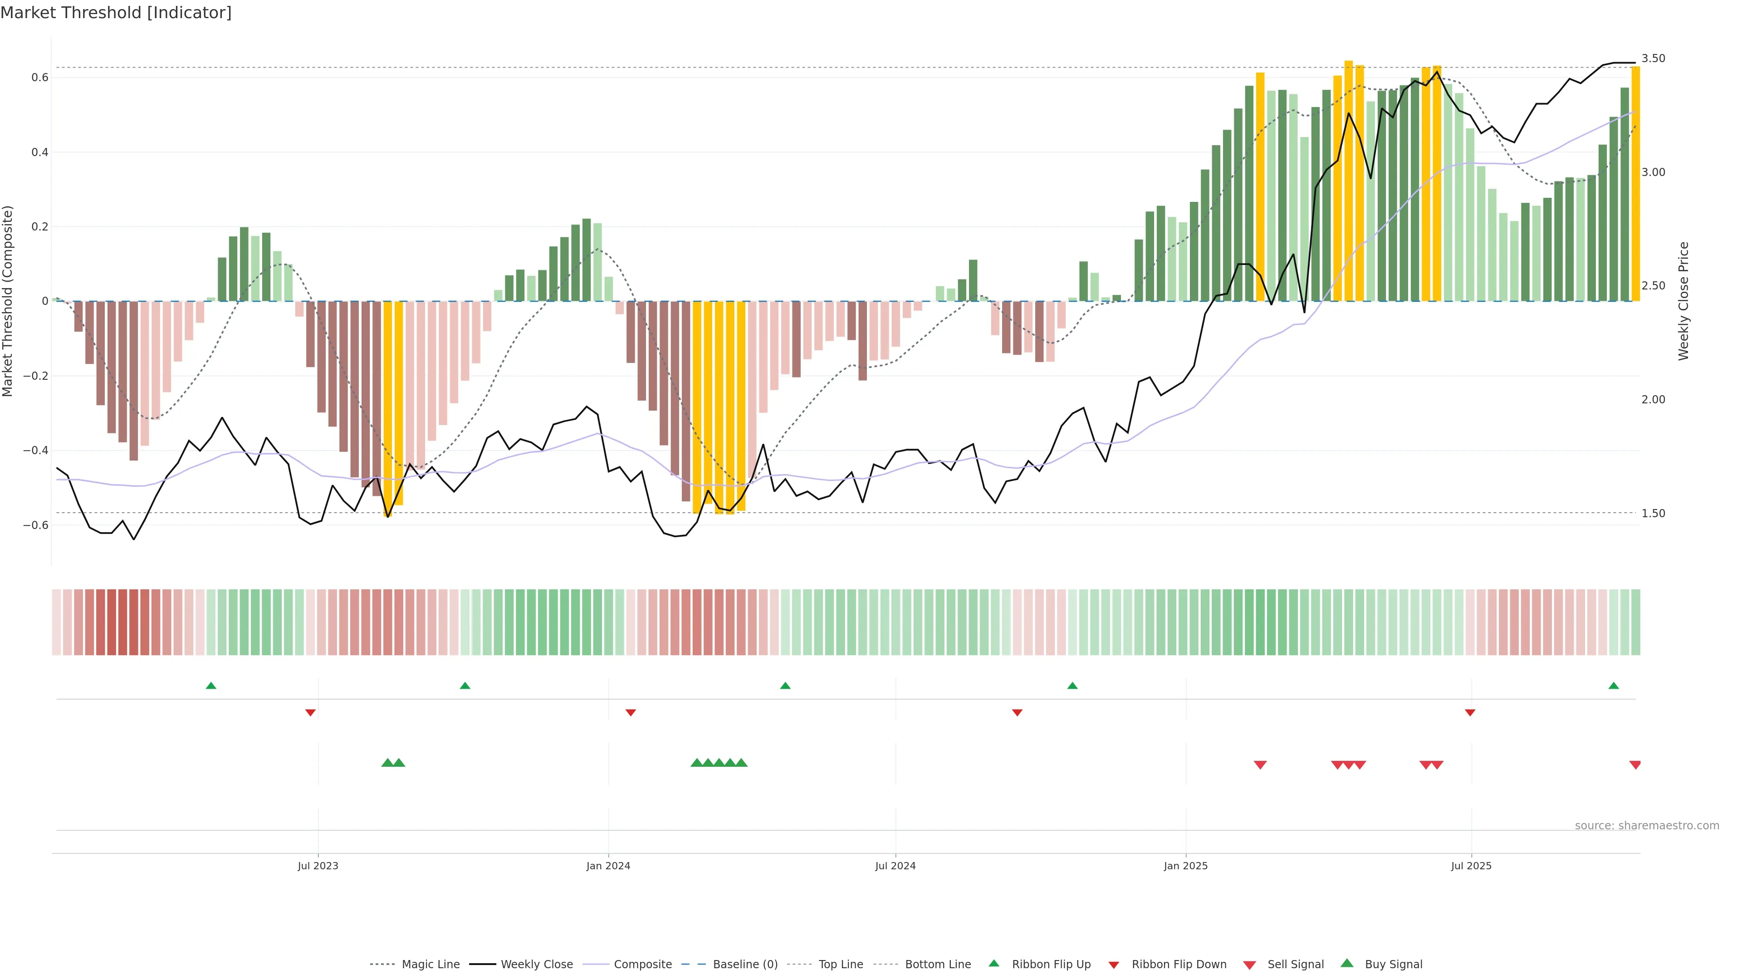Click the rightmost green ribbon flip up marker
This screenshot has width=1742, height=980.
pyautogui.click(x=1614, y=686)
